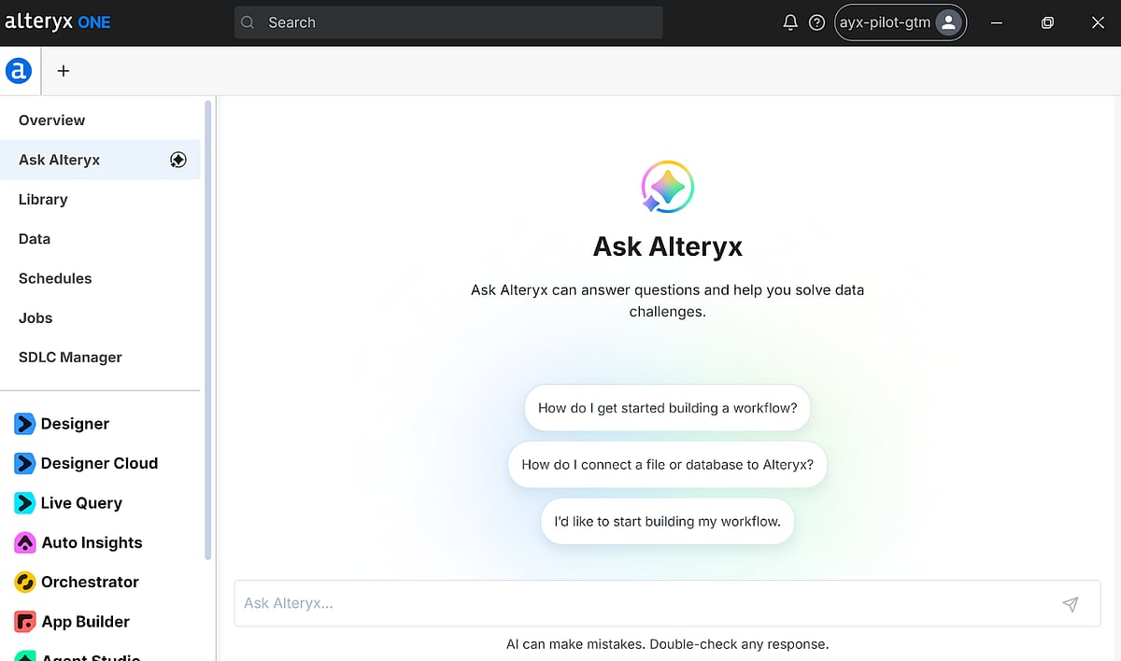Click the Auto Insights product icon
This screenshot has height=661, width=1121.
25,542
